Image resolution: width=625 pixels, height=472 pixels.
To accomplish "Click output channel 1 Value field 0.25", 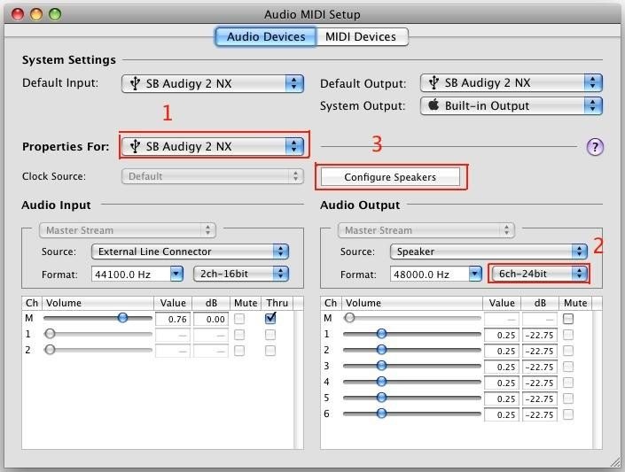I will (502, 335).
